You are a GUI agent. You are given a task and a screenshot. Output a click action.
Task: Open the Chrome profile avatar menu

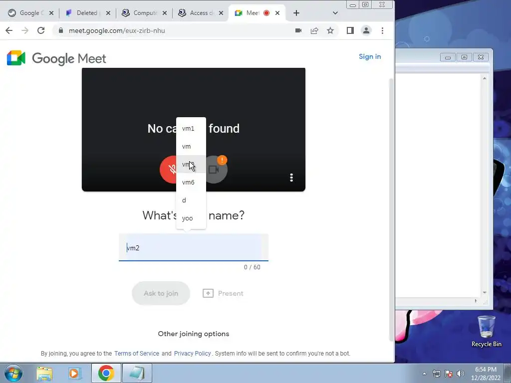(366, 30)
